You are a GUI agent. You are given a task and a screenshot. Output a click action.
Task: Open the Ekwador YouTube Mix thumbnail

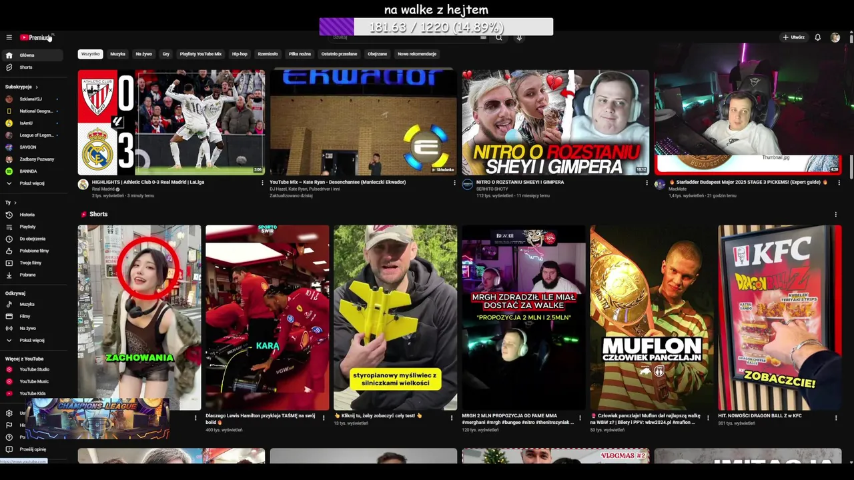click(x=364, y=123)
